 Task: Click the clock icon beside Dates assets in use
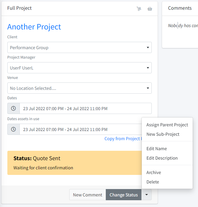(x=14, y=129)
